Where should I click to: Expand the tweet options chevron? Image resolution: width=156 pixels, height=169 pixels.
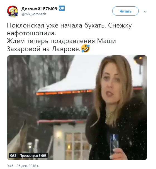145,11
